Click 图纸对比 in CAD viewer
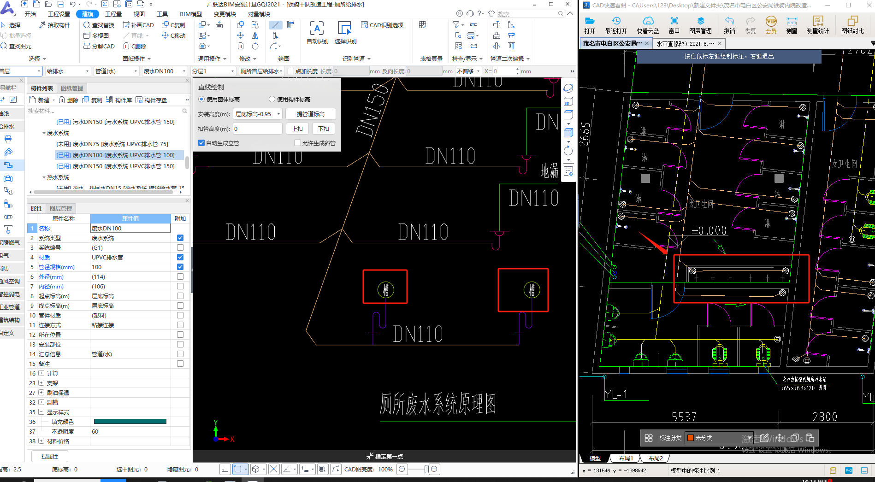 pyautogui.click(x=852, y=25)
